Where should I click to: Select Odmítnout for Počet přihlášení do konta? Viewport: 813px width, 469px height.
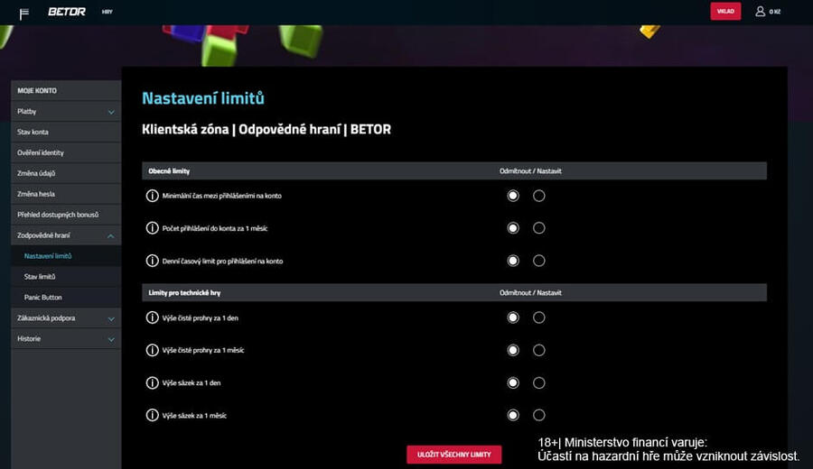coord(513,228)
